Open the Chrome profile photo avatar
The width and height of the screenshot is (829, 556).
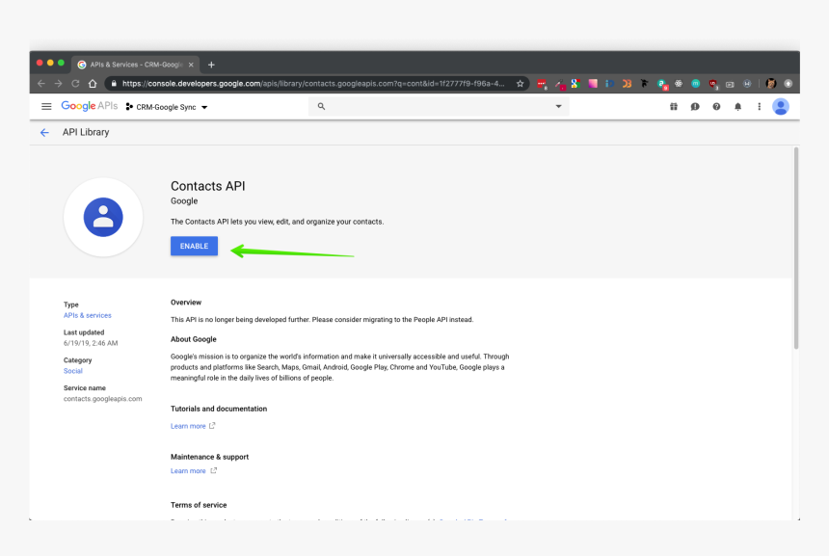pyautogui.click(x=771, y=84)
